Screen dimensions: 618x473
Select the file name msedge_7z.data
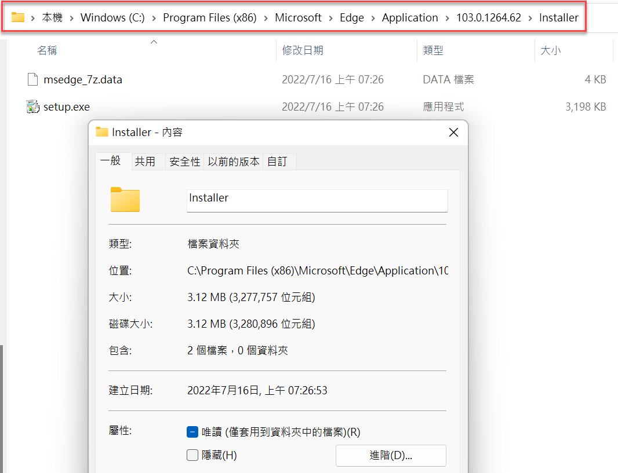click(83, 79)
